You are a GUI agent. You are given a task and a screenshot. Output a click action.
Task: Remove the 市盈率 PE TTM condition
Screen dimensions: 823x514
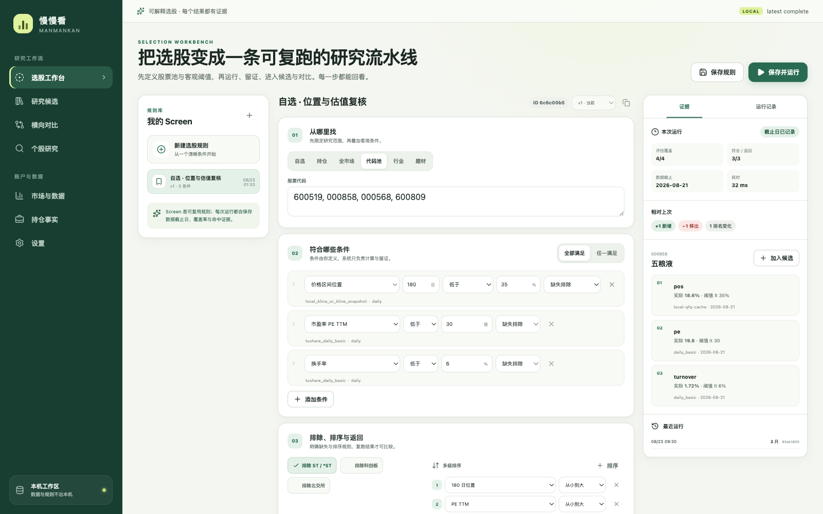tap(551, 324)
